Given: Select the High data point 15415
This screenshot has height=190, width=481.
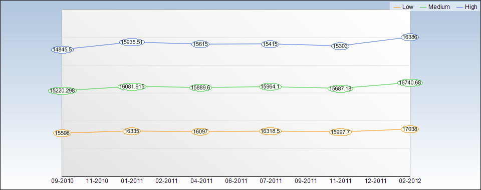Looking at the screenshot, I should pyautogui.click(x=270, y=44).
